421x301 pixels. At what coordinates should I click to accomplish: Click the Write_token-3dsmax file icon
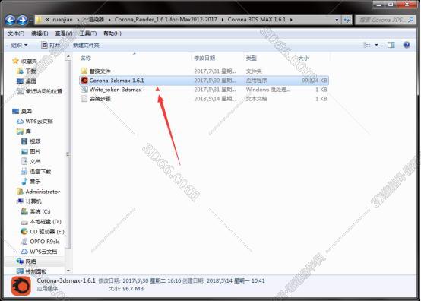tap(84, 90)
